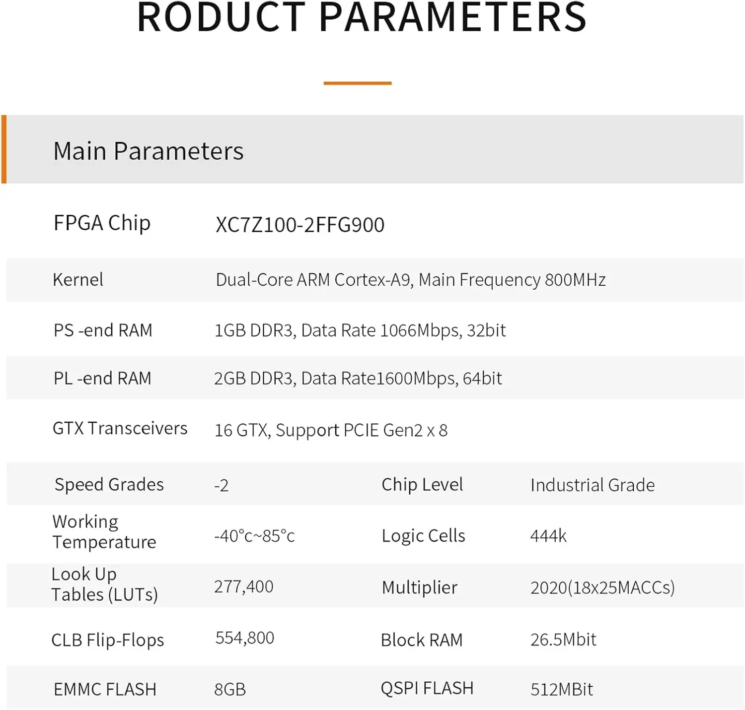The width and height of the screenshot is (745, 710).
Task: Click the XC7Z100-2FFG900 chip model text
Action: point(299,225)
